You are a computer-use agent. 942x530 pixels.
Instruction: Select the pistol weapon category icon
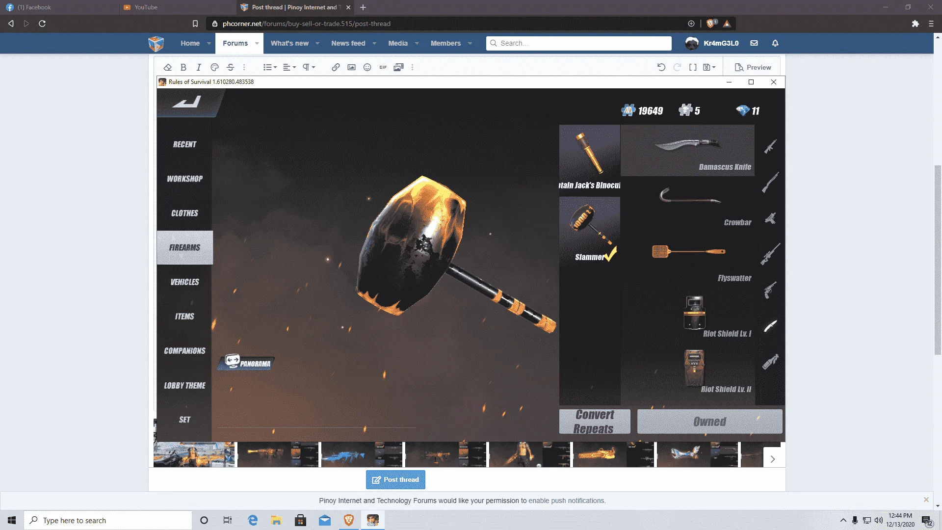pos(770,290)
